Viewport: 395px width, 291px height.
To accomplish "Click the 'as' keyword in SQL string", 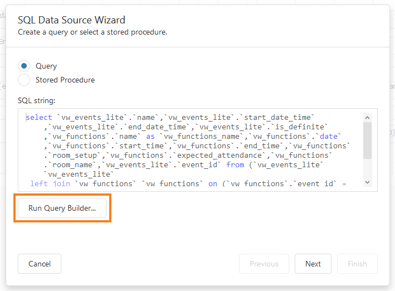I will [x=150, y=137].
